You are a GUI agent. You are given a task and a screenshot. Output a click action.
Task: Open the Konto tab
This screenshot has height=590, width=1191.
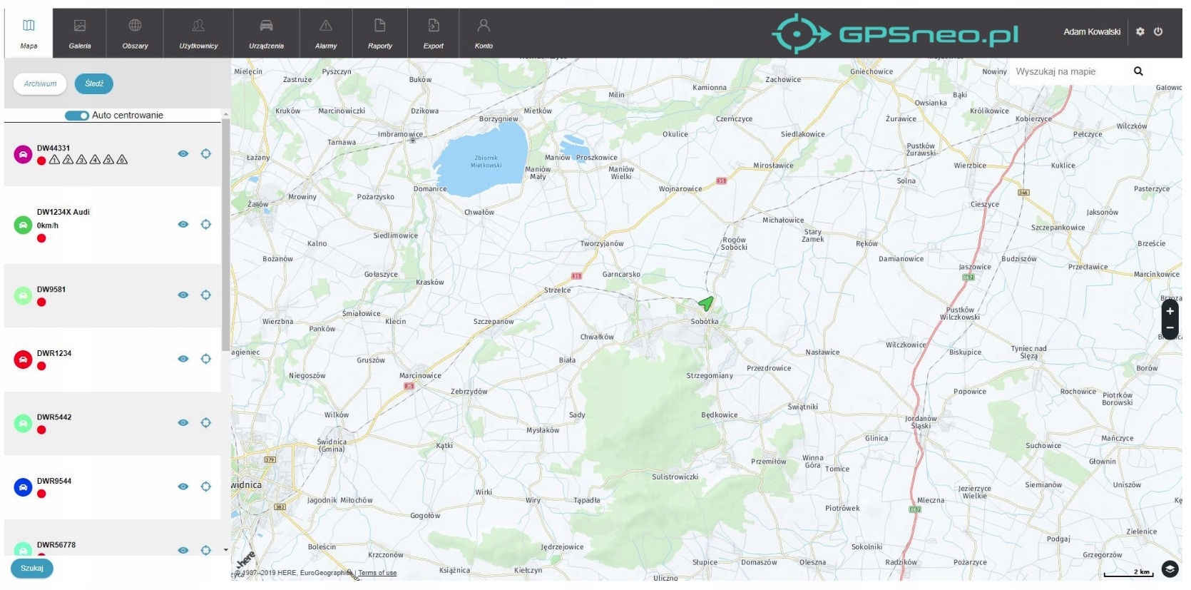coord(484,33)
